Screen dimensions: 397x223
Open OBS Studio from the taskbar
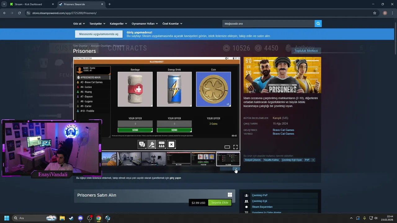coord(90,218)
